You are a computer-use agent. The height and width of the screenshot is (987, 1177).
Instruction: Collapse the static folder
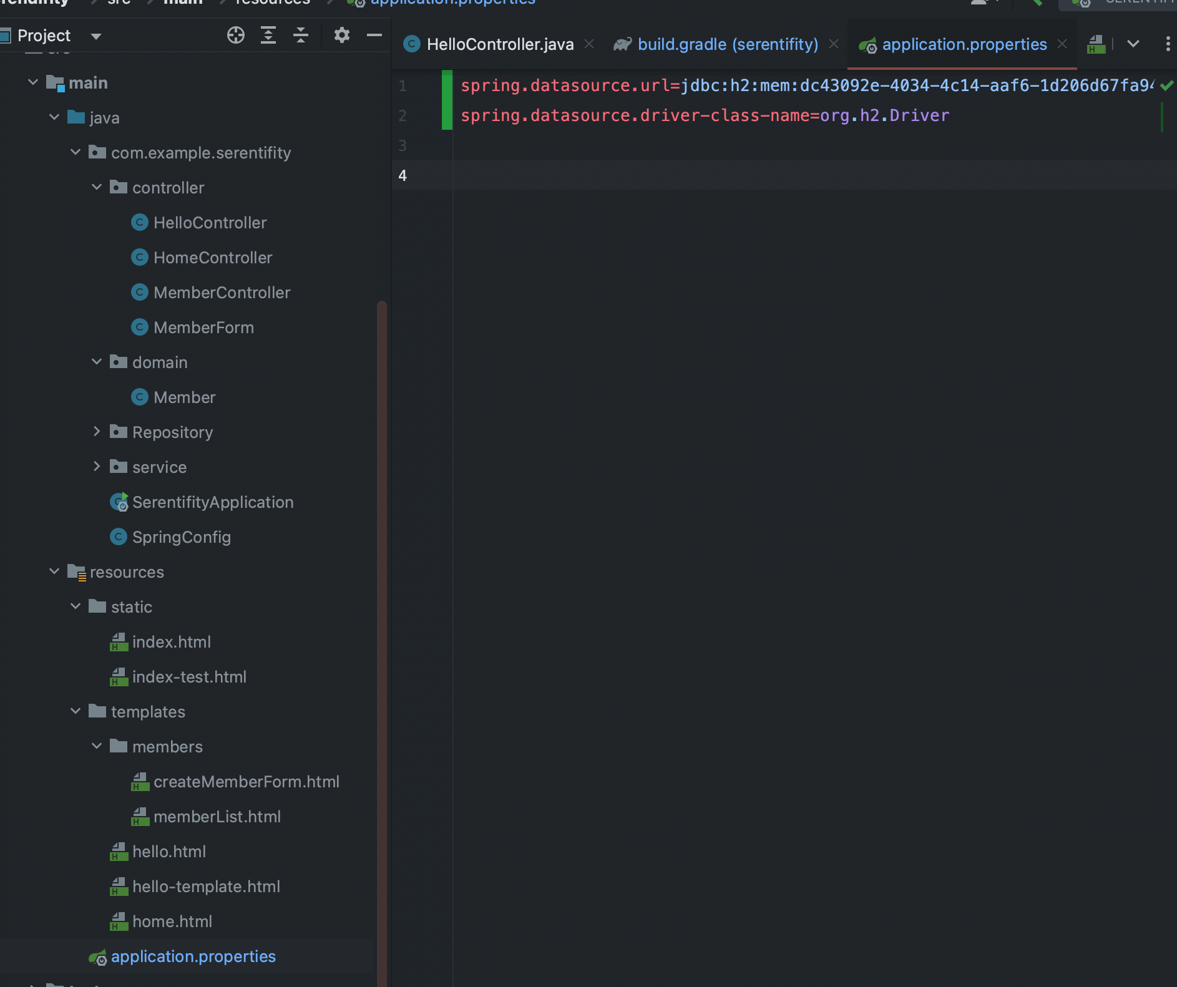pos(76,606)
